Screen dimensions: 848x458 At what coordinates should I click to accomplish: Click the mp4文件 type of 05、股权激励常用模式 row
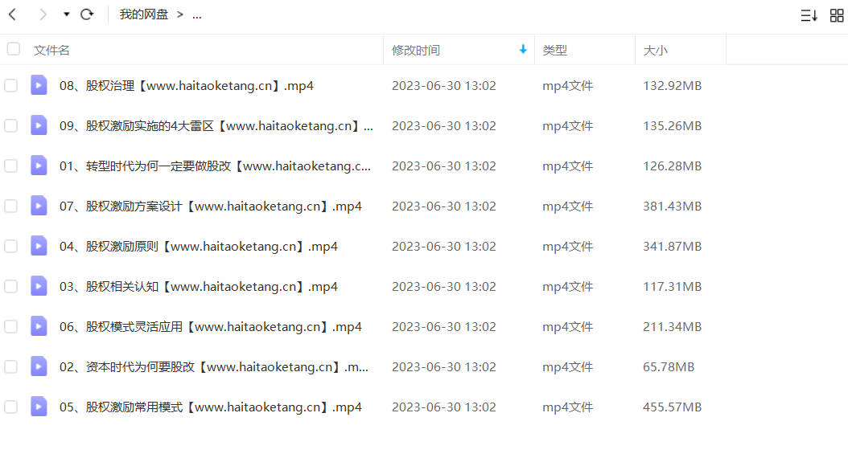coord(568,407)
